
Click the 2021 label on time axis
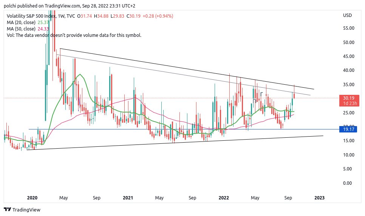128,198
